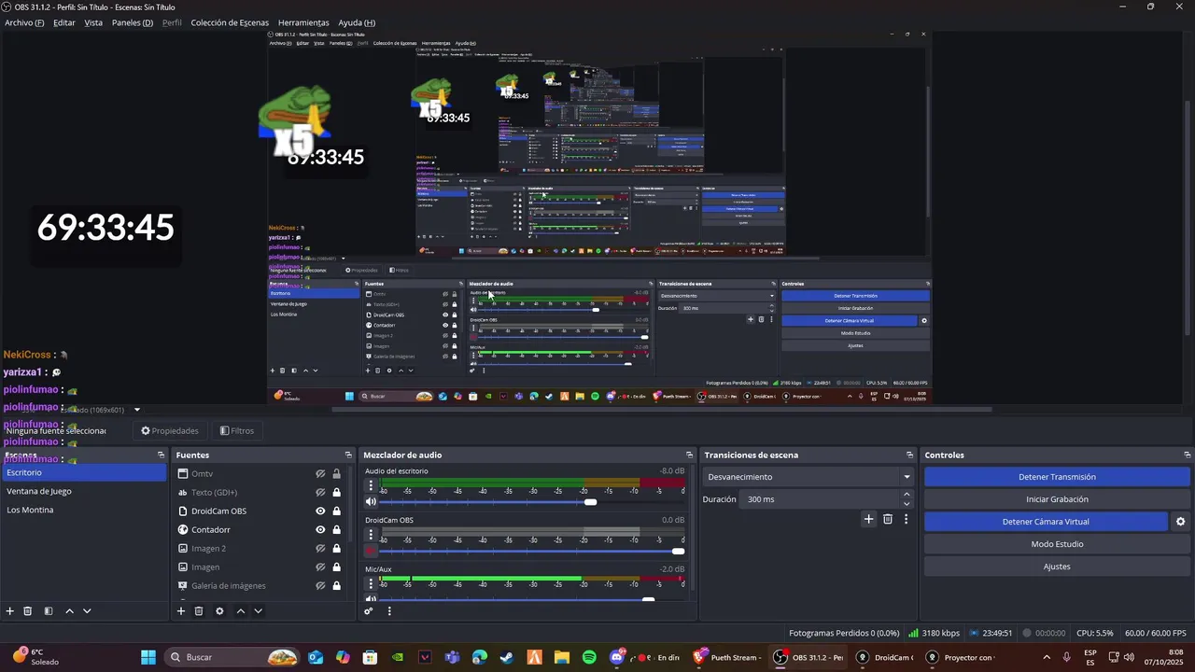Adjust Audio del escritorio volume slider
Screen dimensions: 1195x672
tap(590, 502)
